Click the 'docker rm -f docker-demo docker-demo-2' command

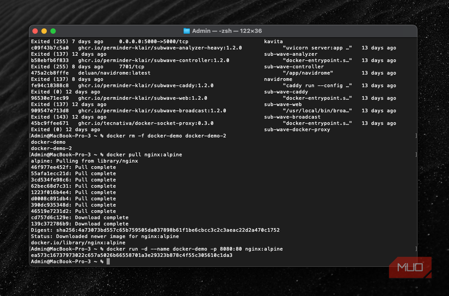(x=167, y=136)
